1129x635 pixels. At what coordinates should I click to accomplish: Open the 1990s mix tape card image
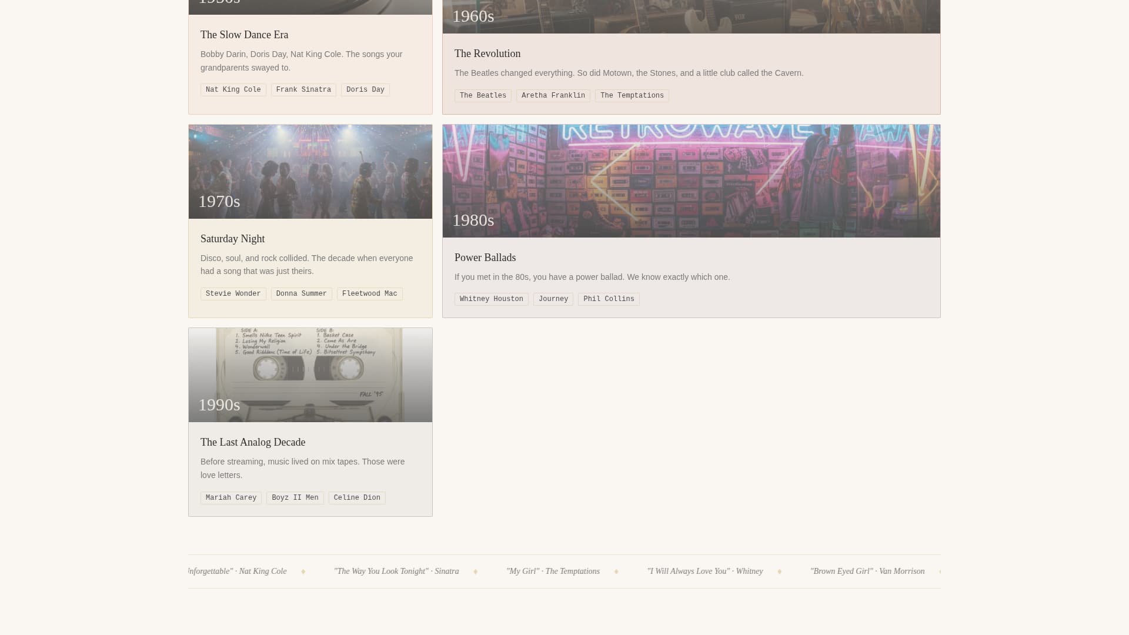coord(310,375)
